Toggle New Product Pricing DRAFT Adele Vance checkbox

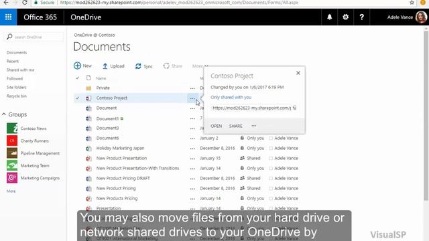click(271, 179)
